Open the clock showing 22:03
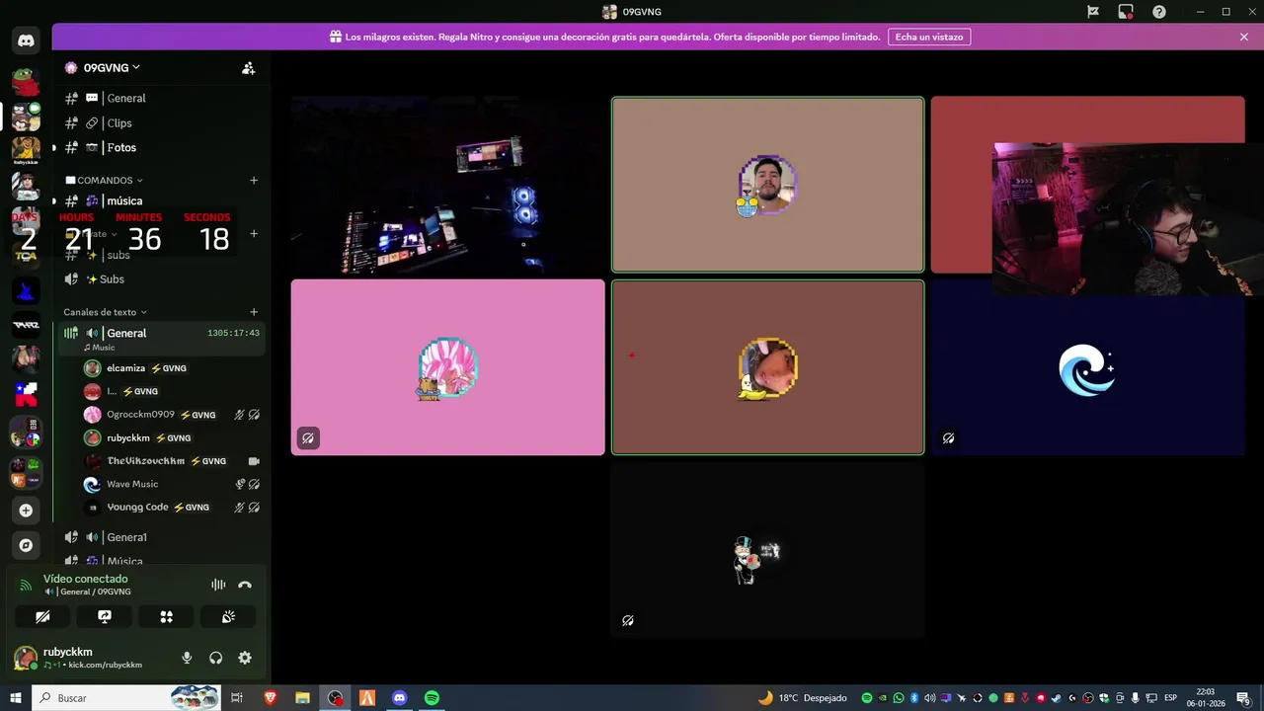 [x=1206, y=698]
